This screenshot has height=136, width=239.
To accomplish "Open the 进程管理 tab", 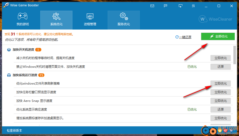I will tap(90, 20).
